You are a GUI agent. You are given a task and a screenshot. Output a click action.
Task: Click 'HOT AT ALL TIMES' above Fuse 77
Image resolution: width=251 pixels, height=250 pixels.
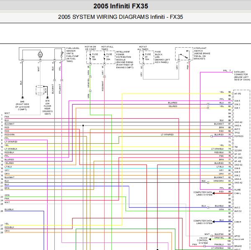click(107, 48)
